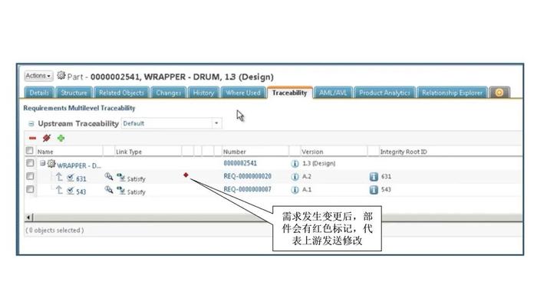Open the Default view dropdown
The width and height of the screenshot is (537, 301).
172,123
